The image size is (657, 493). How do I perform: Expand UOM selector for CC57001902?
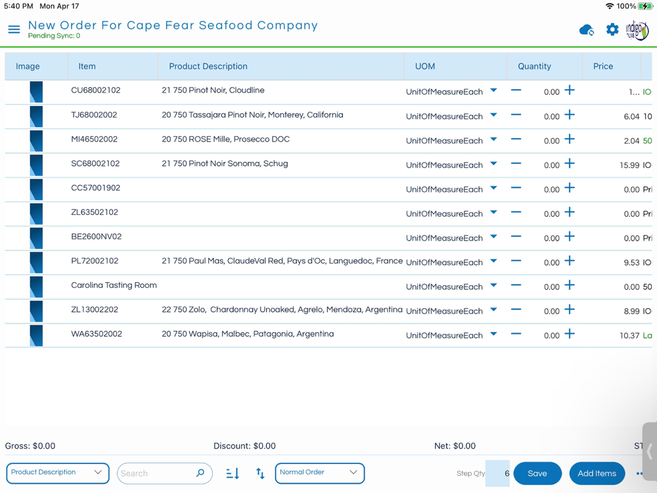tap(493, 187)
